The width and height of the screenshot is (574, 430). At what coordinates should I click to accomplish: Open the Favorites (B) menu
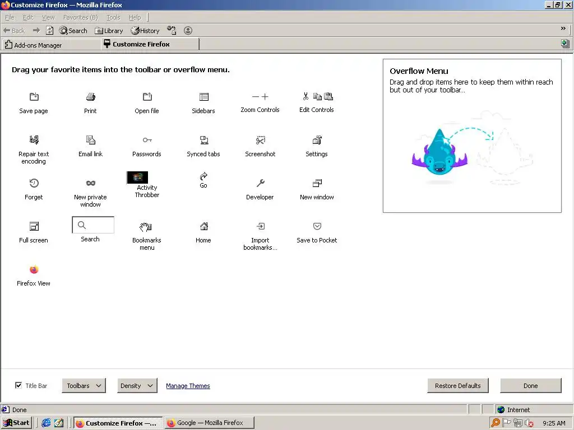pos(81,17)
